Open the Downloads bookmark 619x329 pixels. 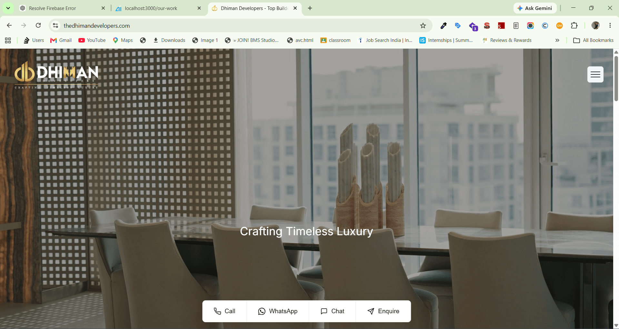[169, 40]
